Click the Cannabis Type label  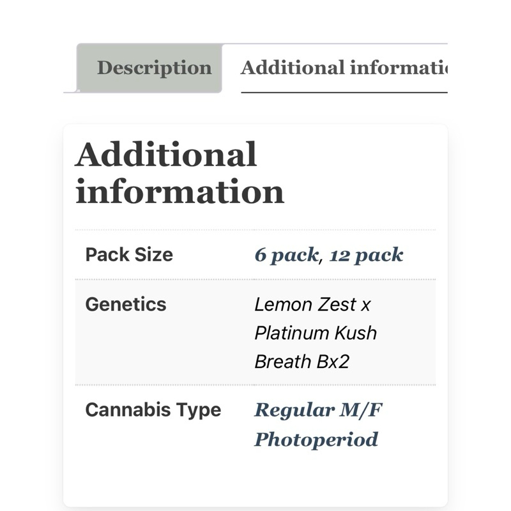pos(153,409)
